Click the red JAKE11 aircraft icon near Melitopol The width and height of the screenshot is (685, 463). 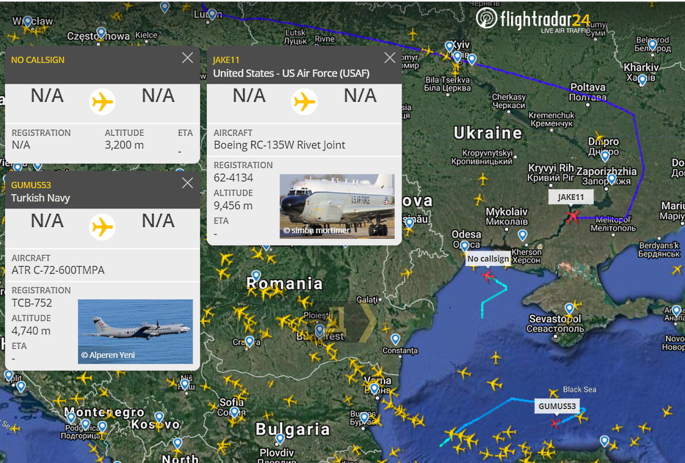coord(573,216)
